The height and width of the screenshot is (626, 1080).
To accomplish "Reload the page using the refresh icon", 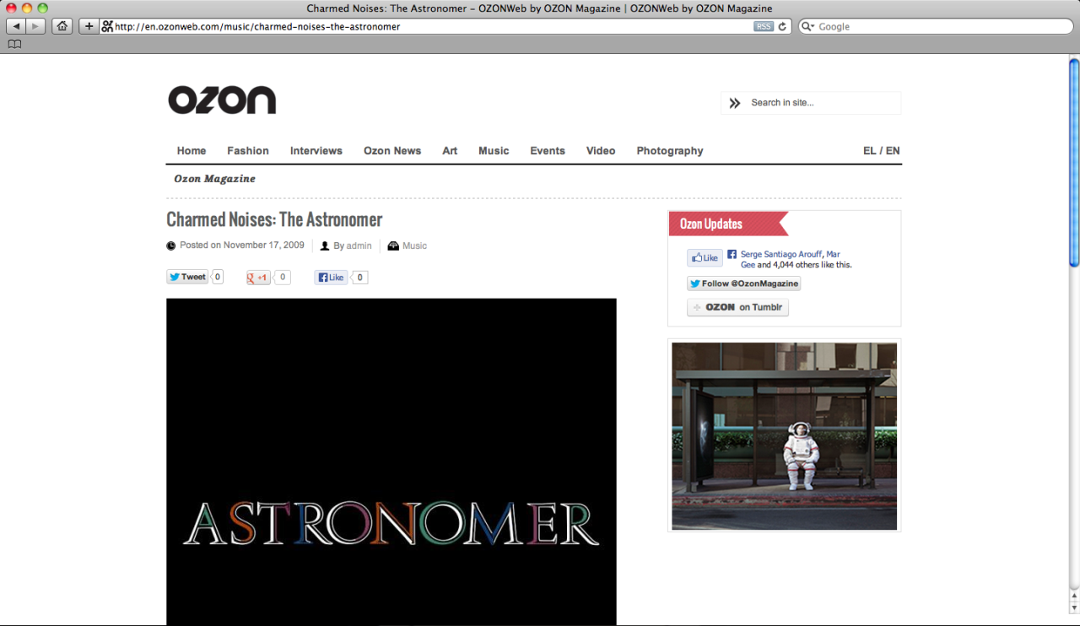I will pos(782,26).
